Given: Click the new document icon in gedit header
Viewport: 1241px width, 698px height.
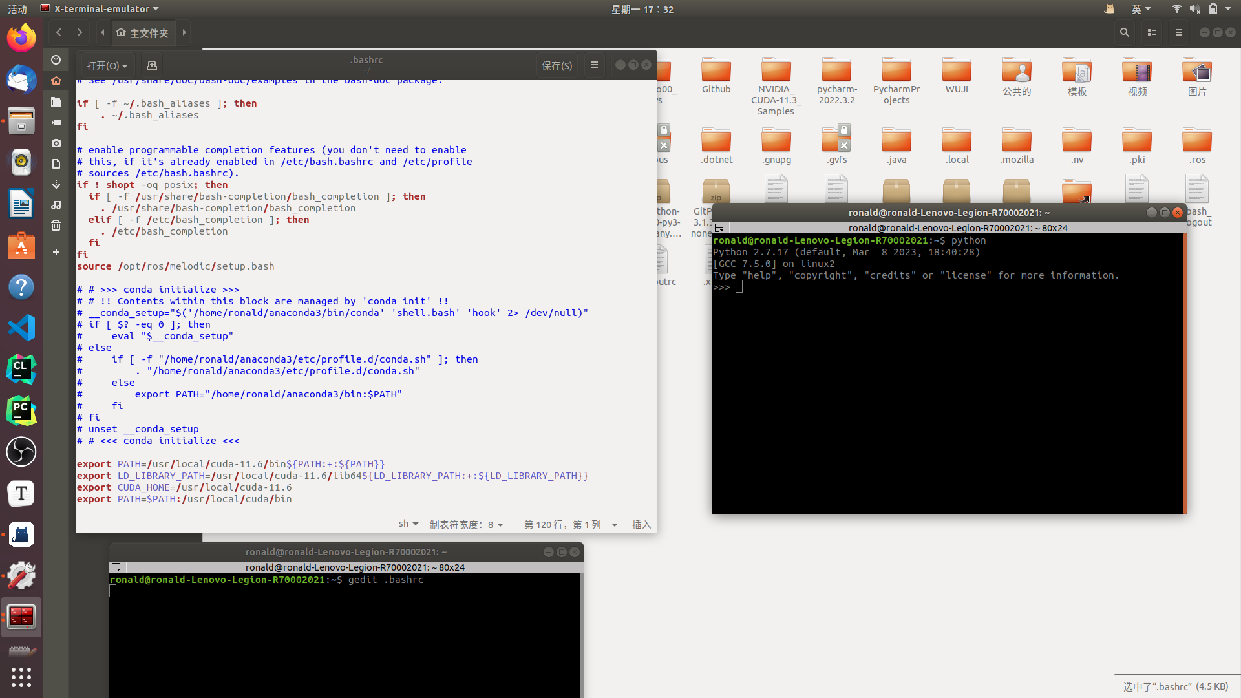Looking at the screenshot, I should pos(152,65).
